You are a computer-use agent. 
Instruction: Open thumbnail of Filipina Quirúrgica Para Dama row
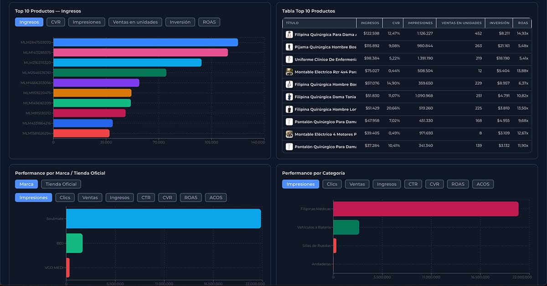(289, 34)
